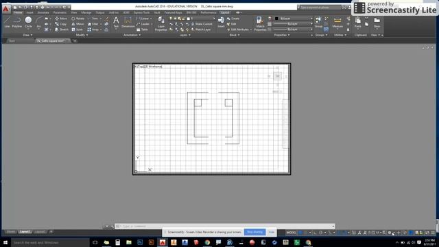
Task: Click Create block button
Action: point(233,19)
